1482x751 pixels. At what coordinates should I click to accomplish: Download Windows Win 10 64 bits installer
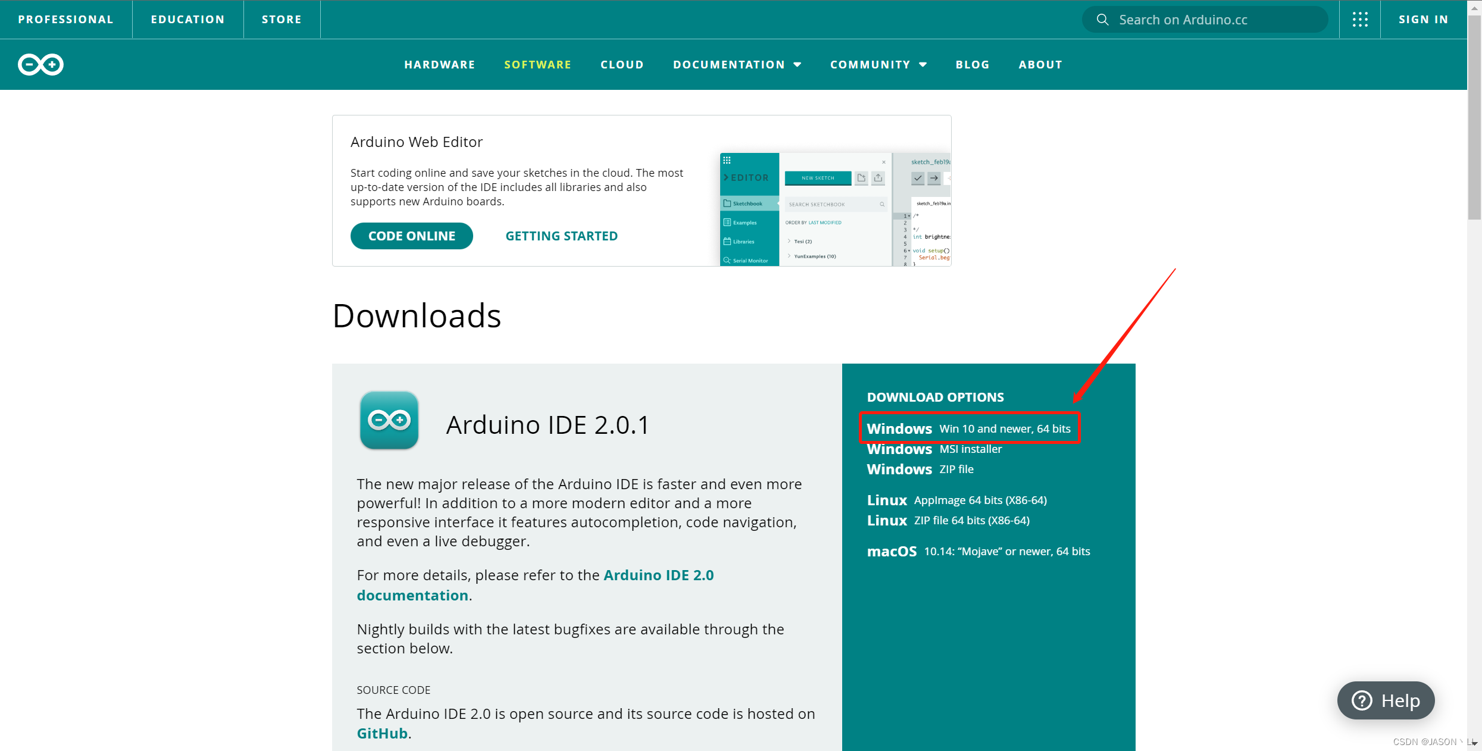(x=968, y=428)
